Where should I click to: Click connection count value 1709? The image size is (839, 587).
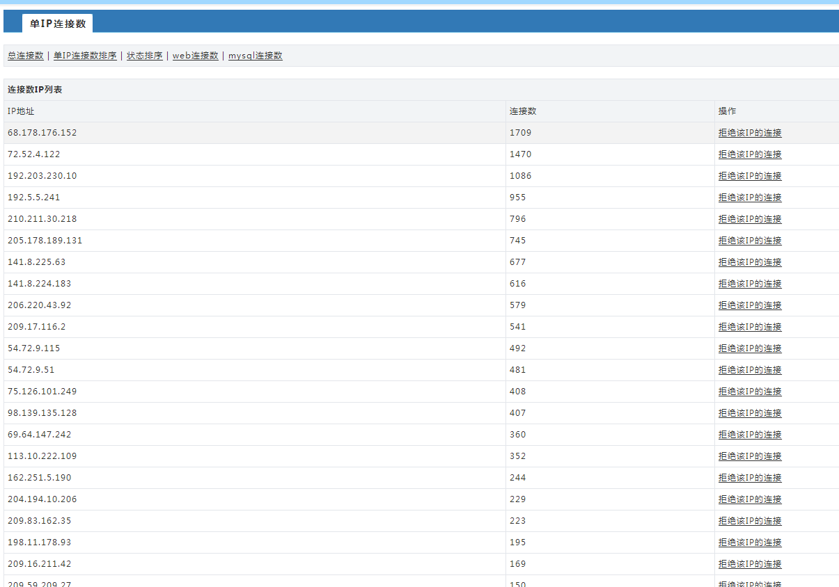(521, 133)
